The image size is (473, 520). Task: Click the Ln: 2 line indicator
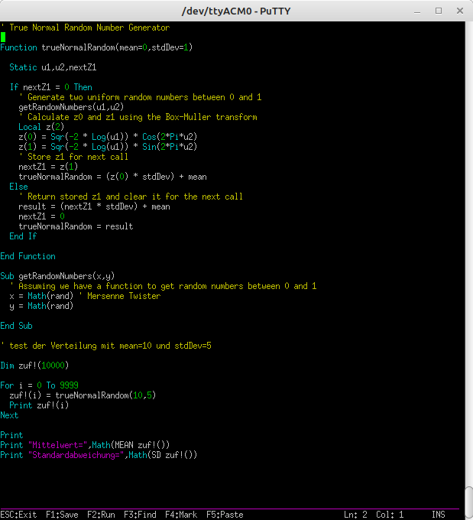355,515
